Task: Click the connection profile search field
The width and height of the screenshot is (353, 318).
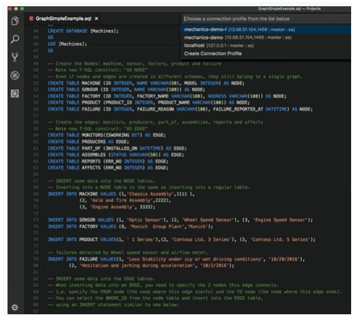Action: 267,19
